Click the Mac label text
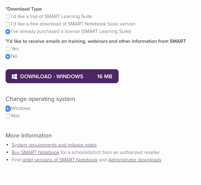The image size is (201, 185). click(15, 116)
